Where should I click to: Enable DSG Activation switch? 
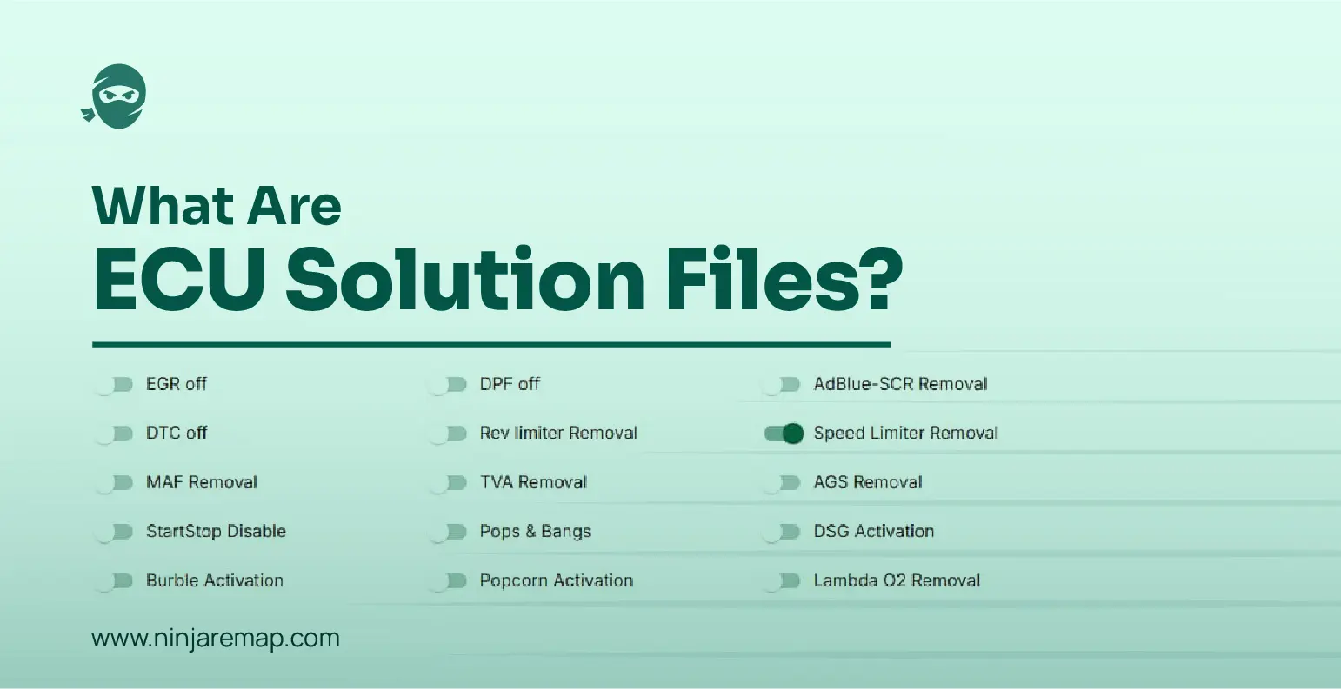point(787,532)
